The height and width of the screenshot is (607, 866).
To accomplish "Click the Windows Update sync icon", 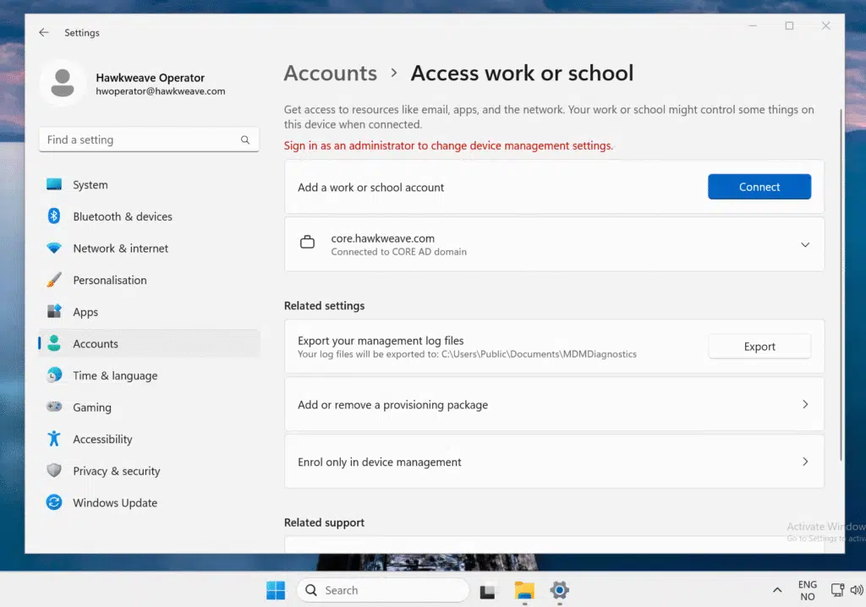I will (x=54, y=502).
